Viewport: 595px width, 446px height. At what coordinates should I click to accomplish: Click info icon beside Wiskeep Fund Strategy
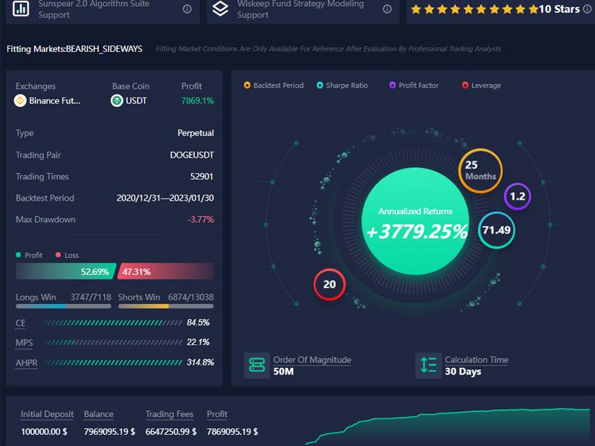tap(387, 9)
